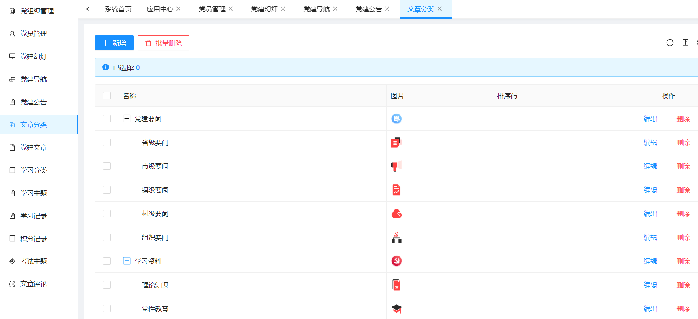
Task: Collapse the 学习资料 tree node
Action: pyautogui.click(x=127, y=261)
